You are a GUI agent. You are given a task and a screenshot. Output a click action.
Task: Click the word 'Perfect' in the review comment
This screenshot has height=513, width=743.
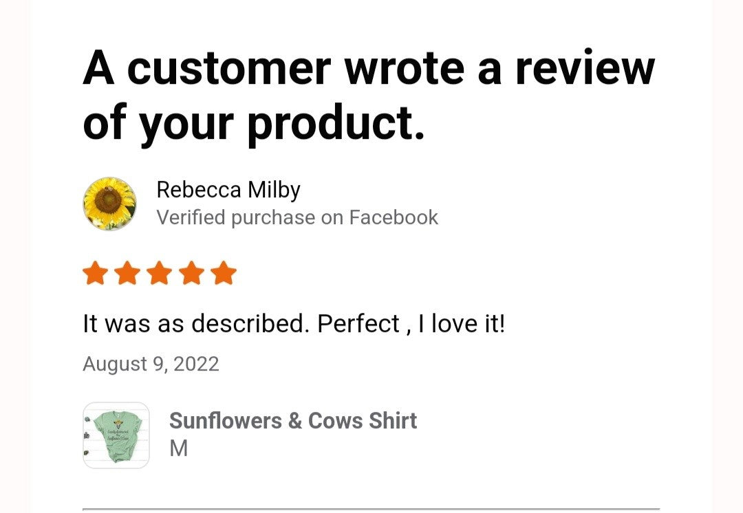pyautogui.click(x=358, y=323)
